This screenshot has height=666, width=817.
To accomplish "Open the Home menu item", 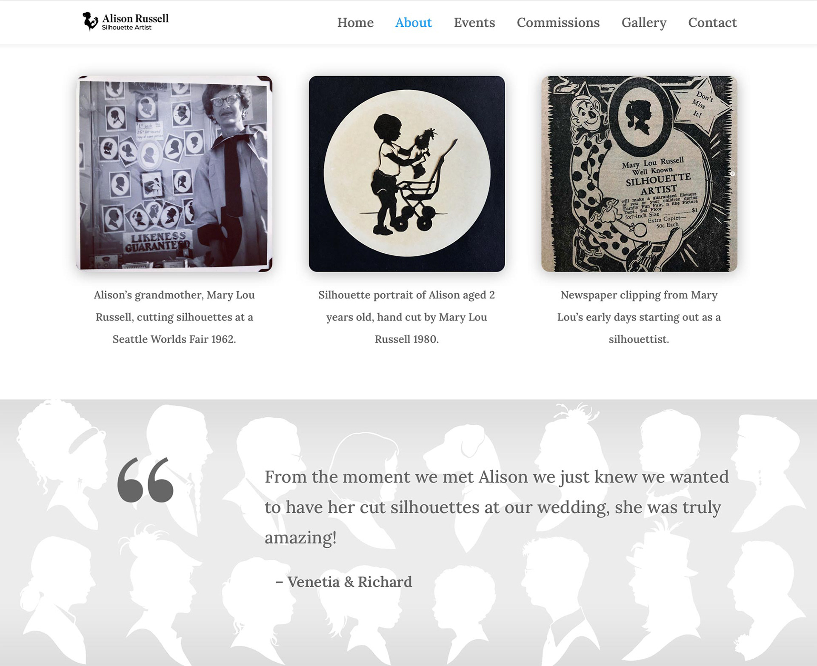I will 355,23.
